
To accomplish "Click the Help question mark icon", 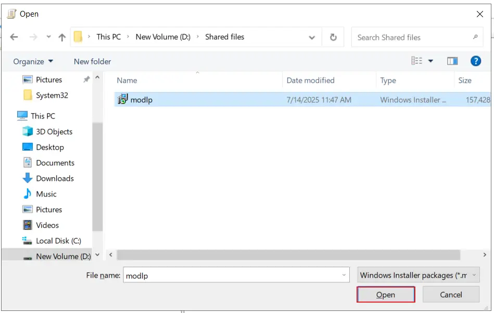I will coord(475,61).
